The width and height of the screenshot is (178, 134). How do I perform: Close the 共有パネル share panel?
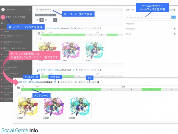click(x=175, y=10)
